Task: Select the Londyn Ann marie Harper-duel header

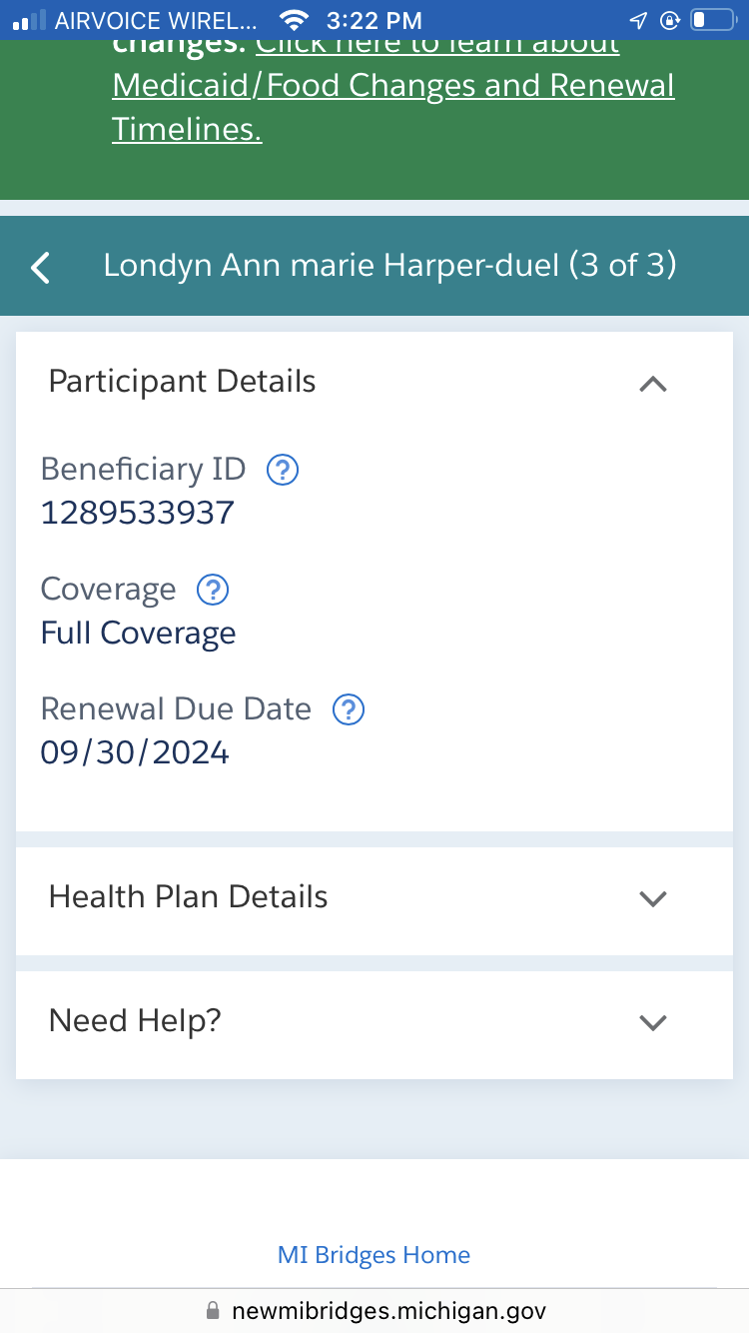Action: tap(390, 266)
